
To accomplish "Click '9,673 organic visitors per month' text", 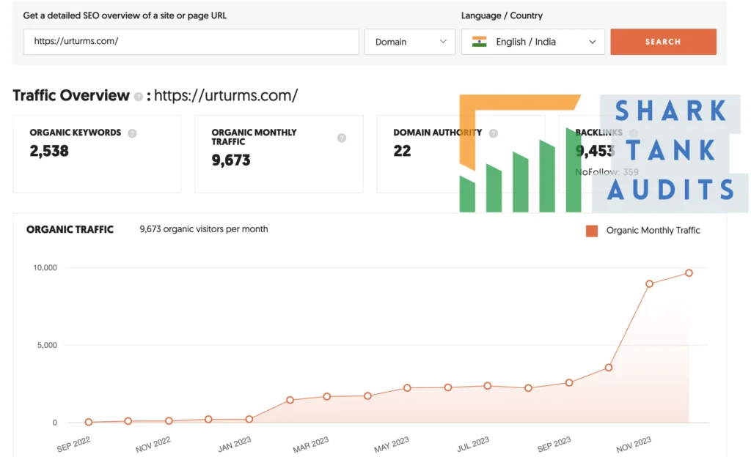I will click(x=204, y=229).
